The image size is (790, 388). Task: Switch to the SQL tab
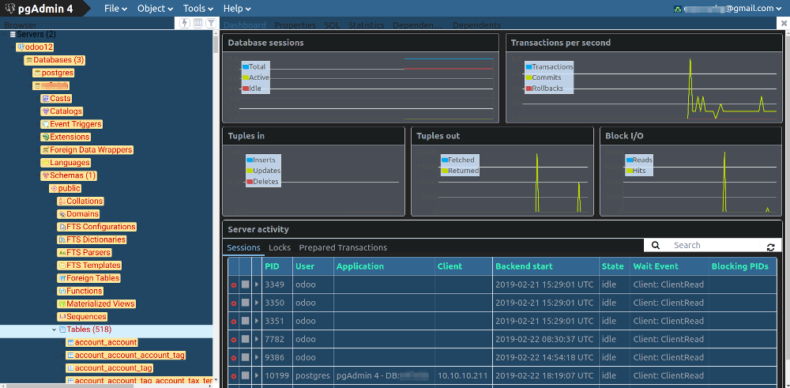pyautogui.click(x=332, y=25)
